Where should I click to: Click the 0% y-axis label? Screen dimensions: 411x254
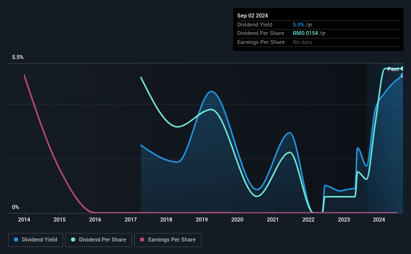pyautogui.click(x=16, y=207)
